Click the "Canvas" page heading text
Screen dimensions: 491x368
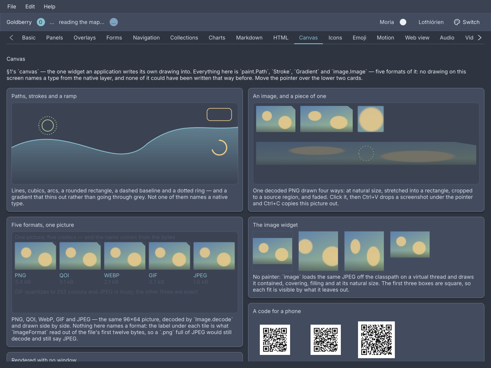[x=16, y=59]
